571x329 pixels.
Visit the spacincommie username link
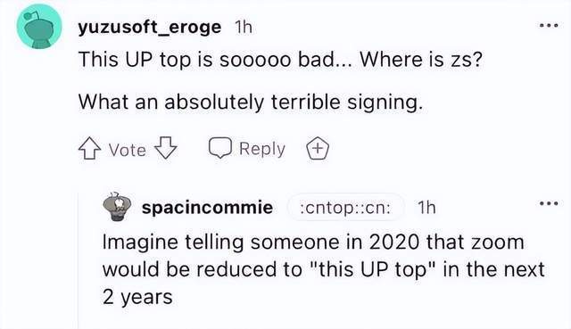(x=207, y=208)
